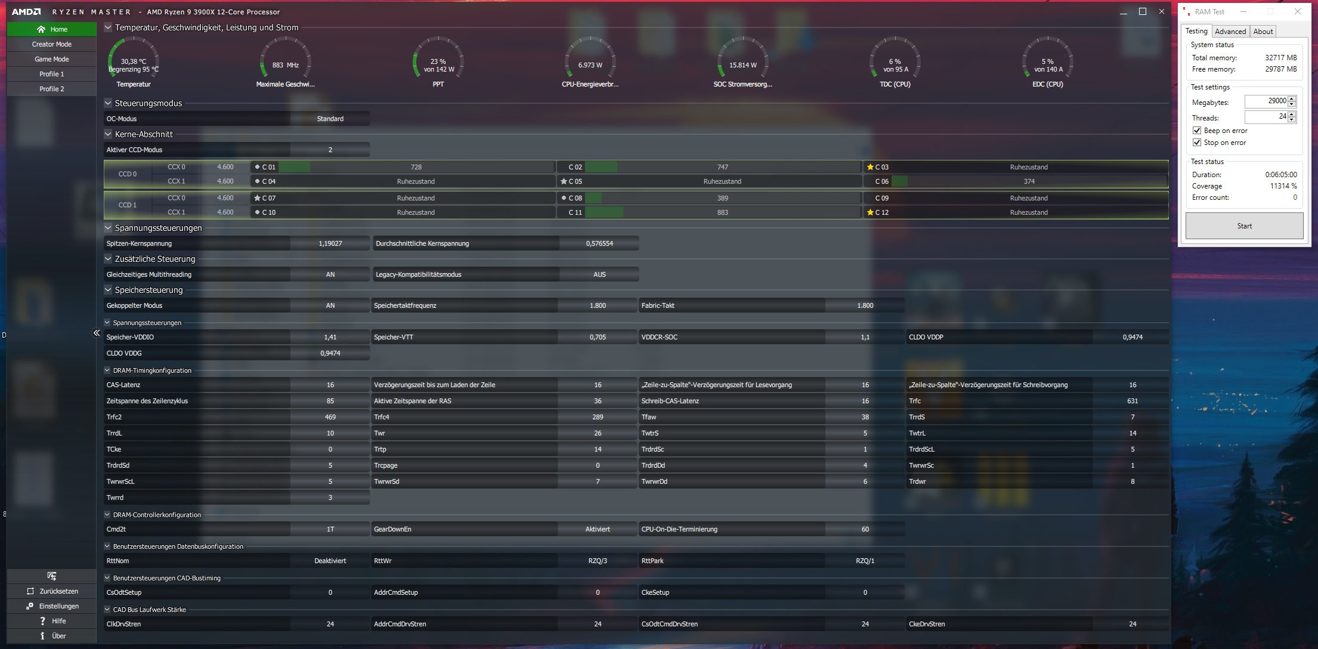Click the Hilfe question mark icon
1318x649 pixels.
click(42, 621)
